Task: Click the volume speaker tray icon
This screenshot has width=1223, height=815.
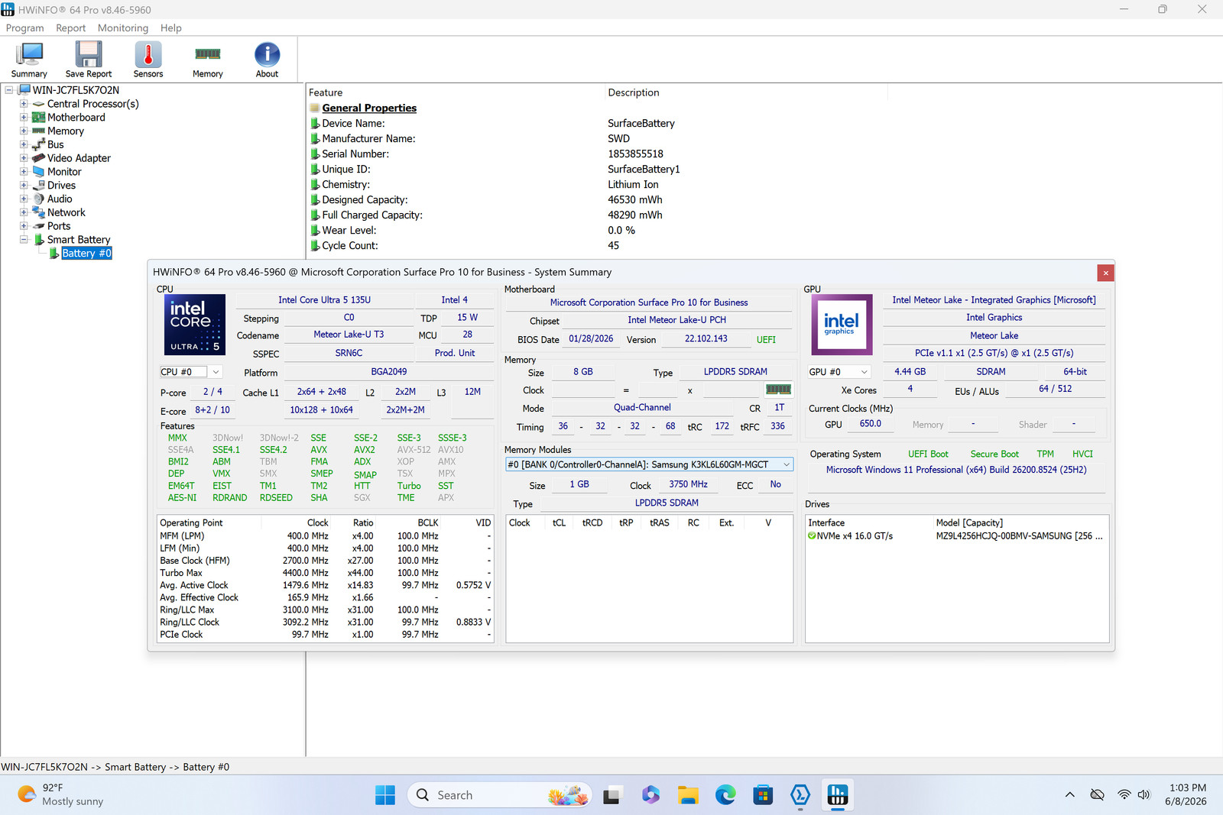Action: pyautogui.click(x=1144, y=795)
